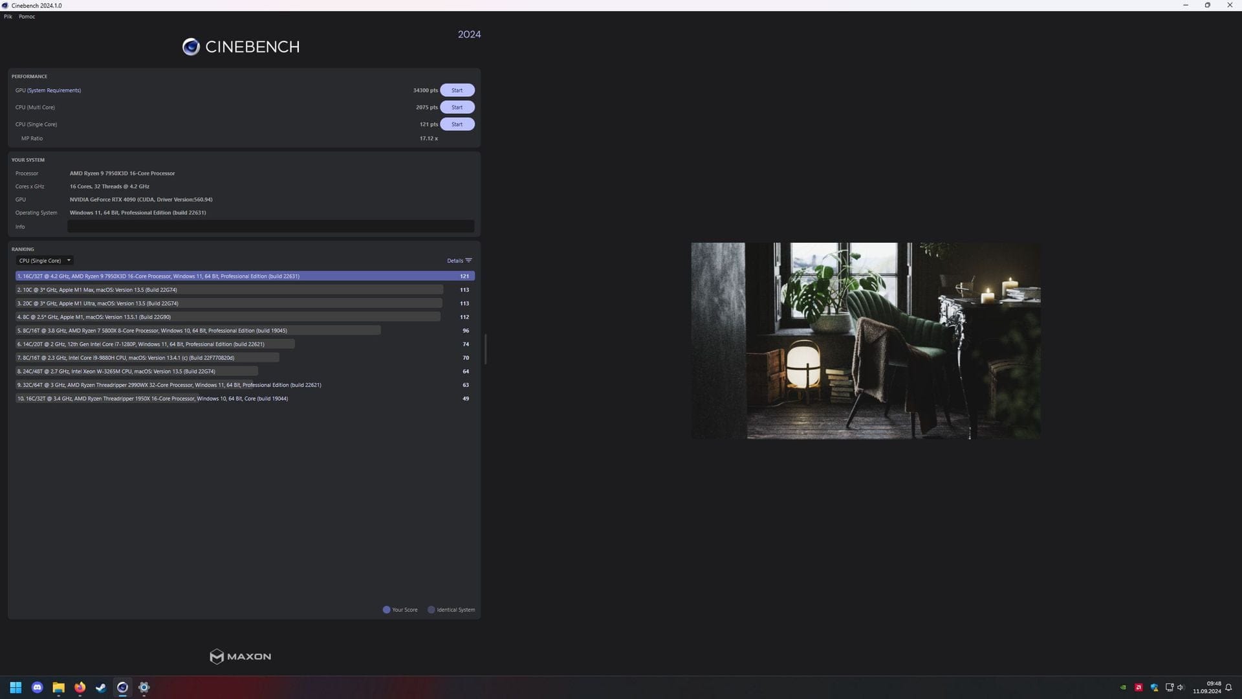Open the notifications bell icon
Screen dimensions: 1242x699
[x=1228, y=687]
